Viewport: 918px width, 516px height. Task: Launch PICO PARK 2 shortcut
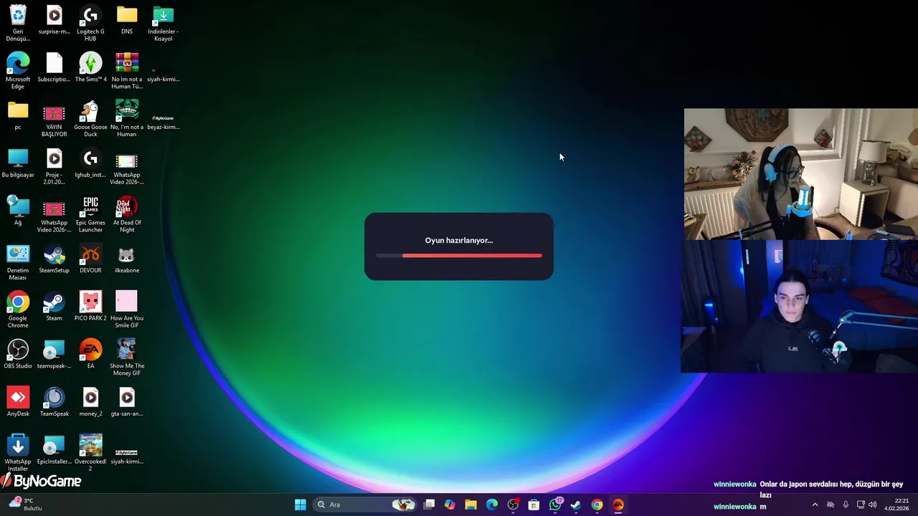(x=90, y=307)
